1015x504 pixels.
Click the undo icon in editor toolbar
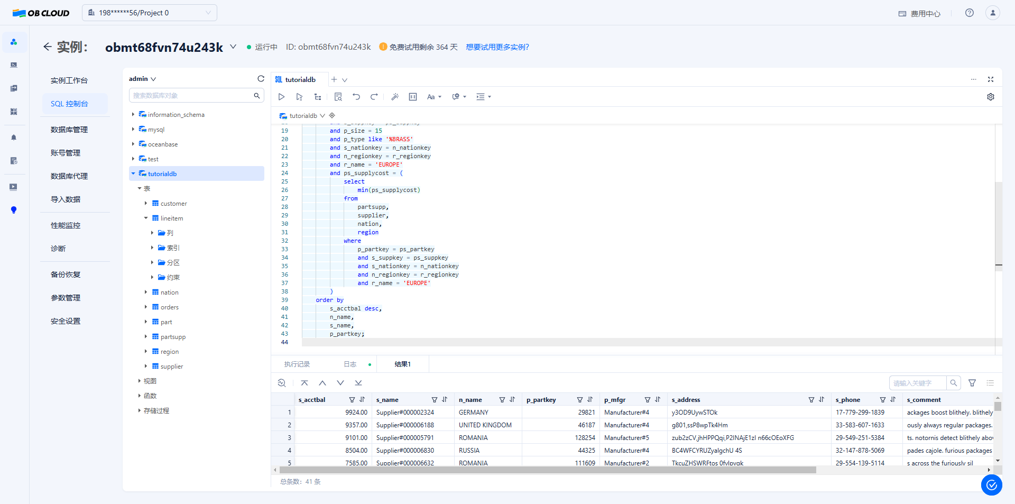point(356,97)
